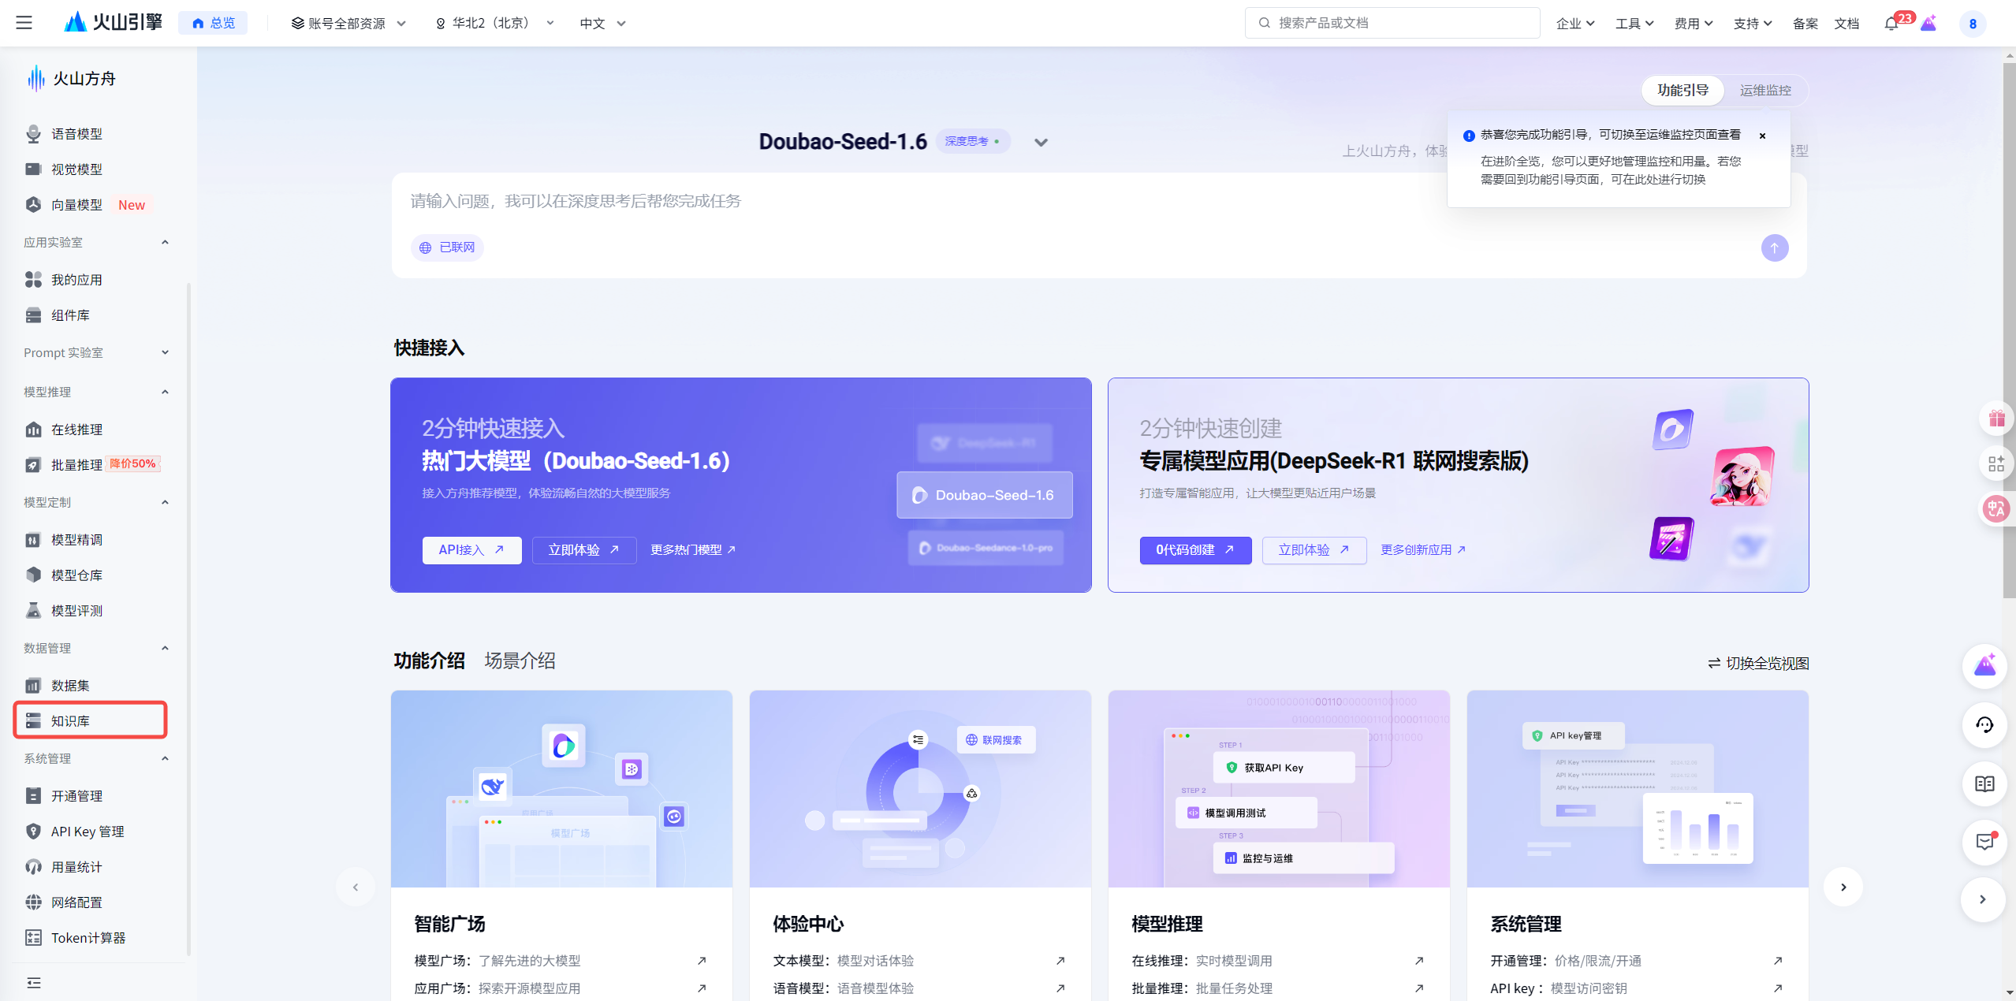
Task: Collapse the 应用实验室 section
Action: (x=165, y=242)
